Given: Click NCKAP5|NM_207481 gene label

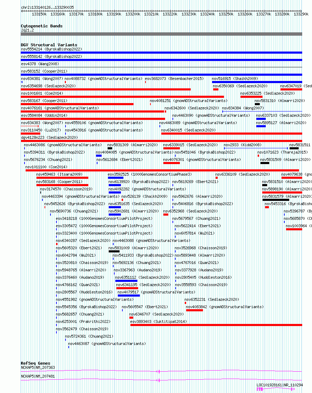Looking at the screenshot, I should tap(38, 376).
